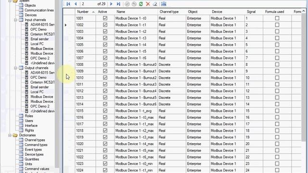
Task: Select ADAM-6015 under Input channels
Action: pyautogui.click(x=42, y=25)
